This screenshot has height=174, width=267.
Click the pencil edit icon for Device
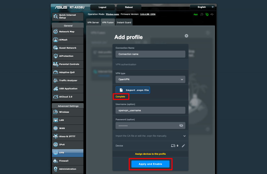[183, 146]
